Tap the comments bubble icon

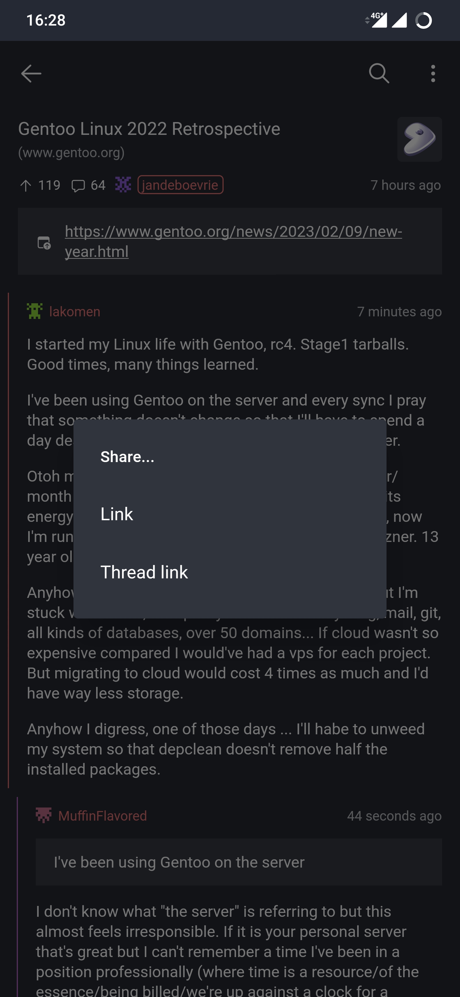point(78,186)
